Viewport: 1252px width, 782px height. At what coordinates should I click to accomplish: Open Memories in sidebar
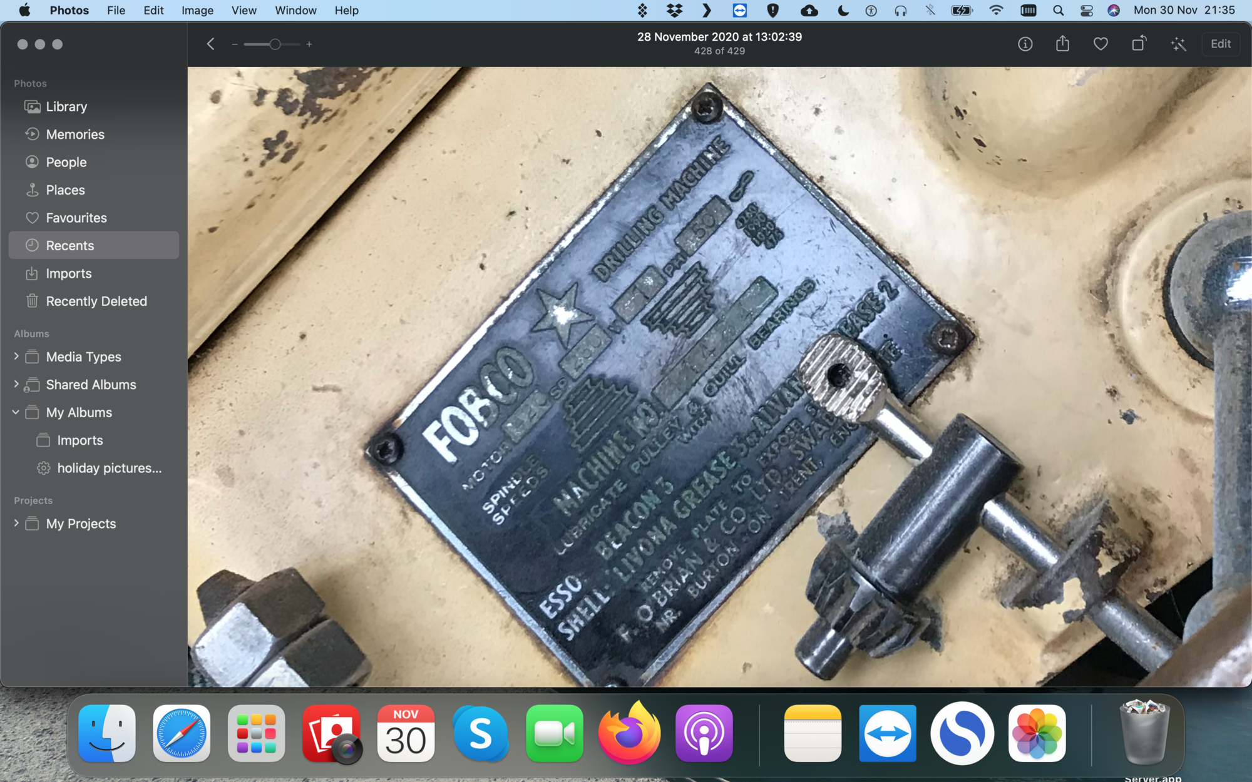94,135
